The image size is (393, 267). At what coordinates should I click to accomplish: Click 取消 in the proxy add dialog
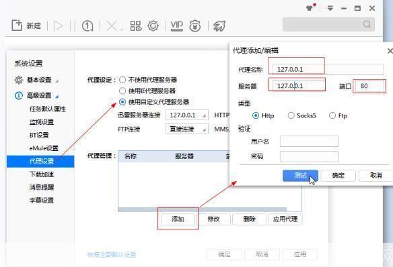[376, 175]
